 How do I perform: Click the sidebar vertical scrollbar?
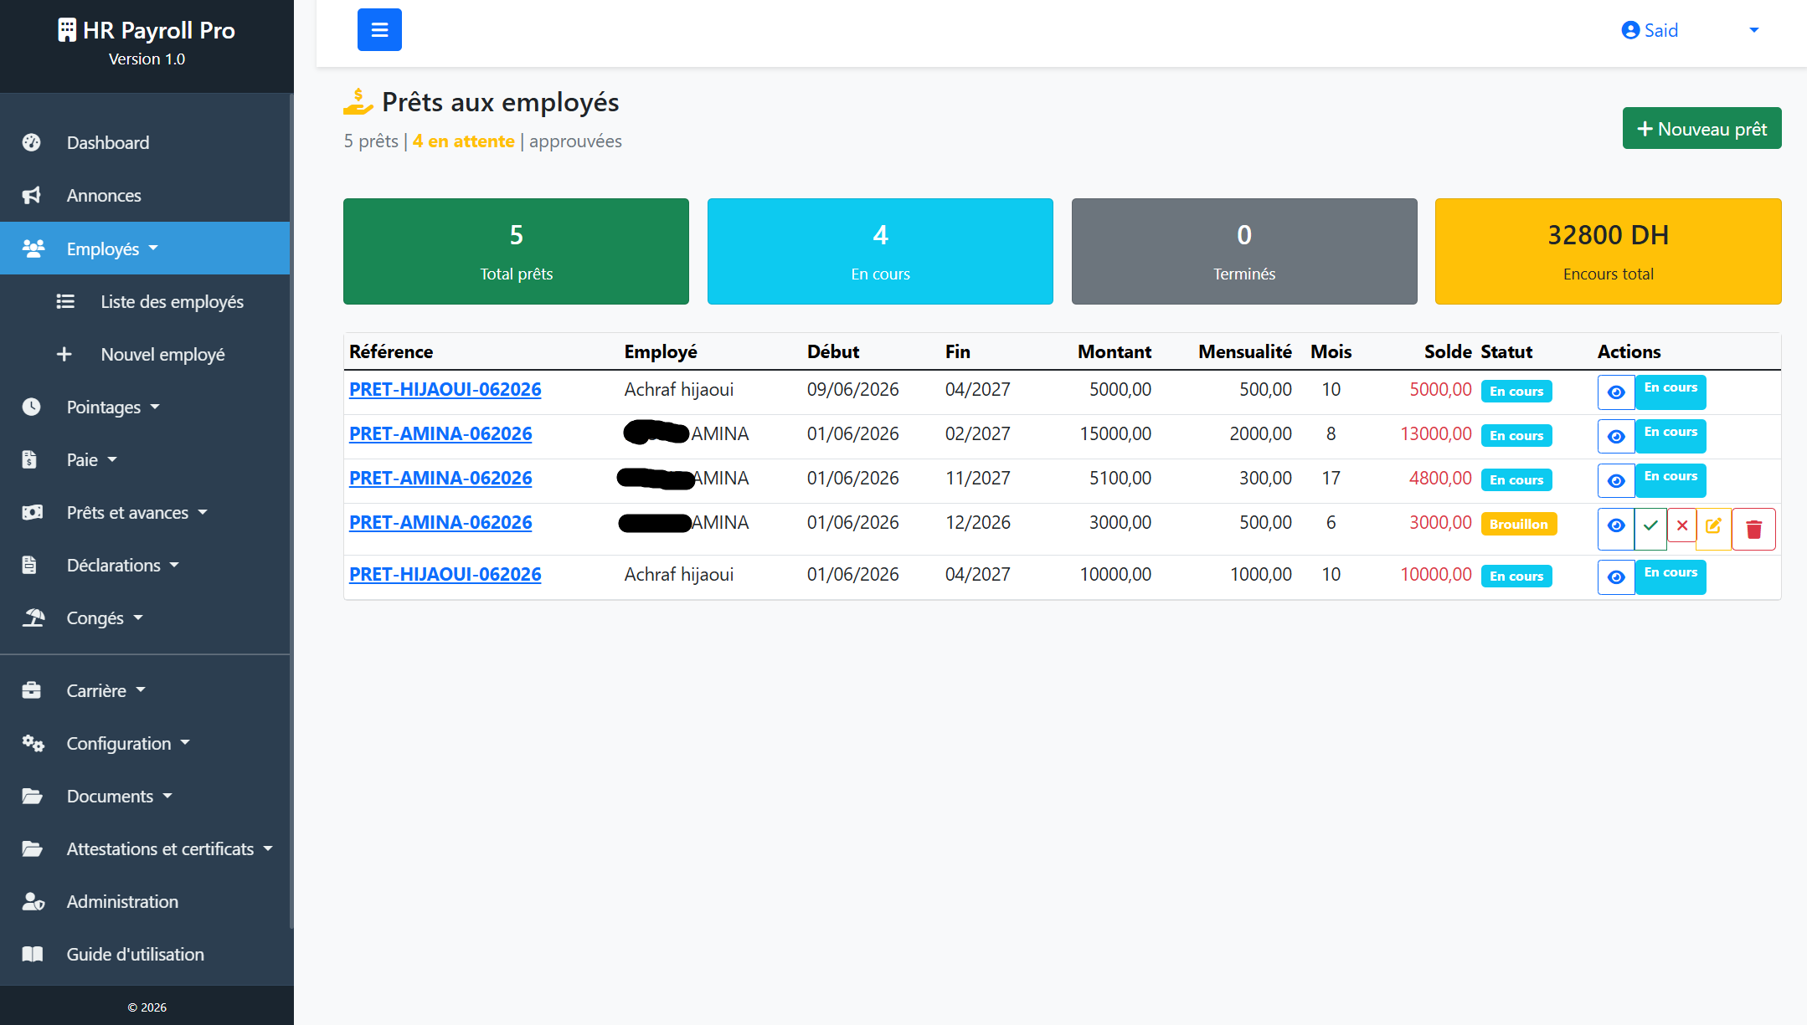[x=291, y=510]
